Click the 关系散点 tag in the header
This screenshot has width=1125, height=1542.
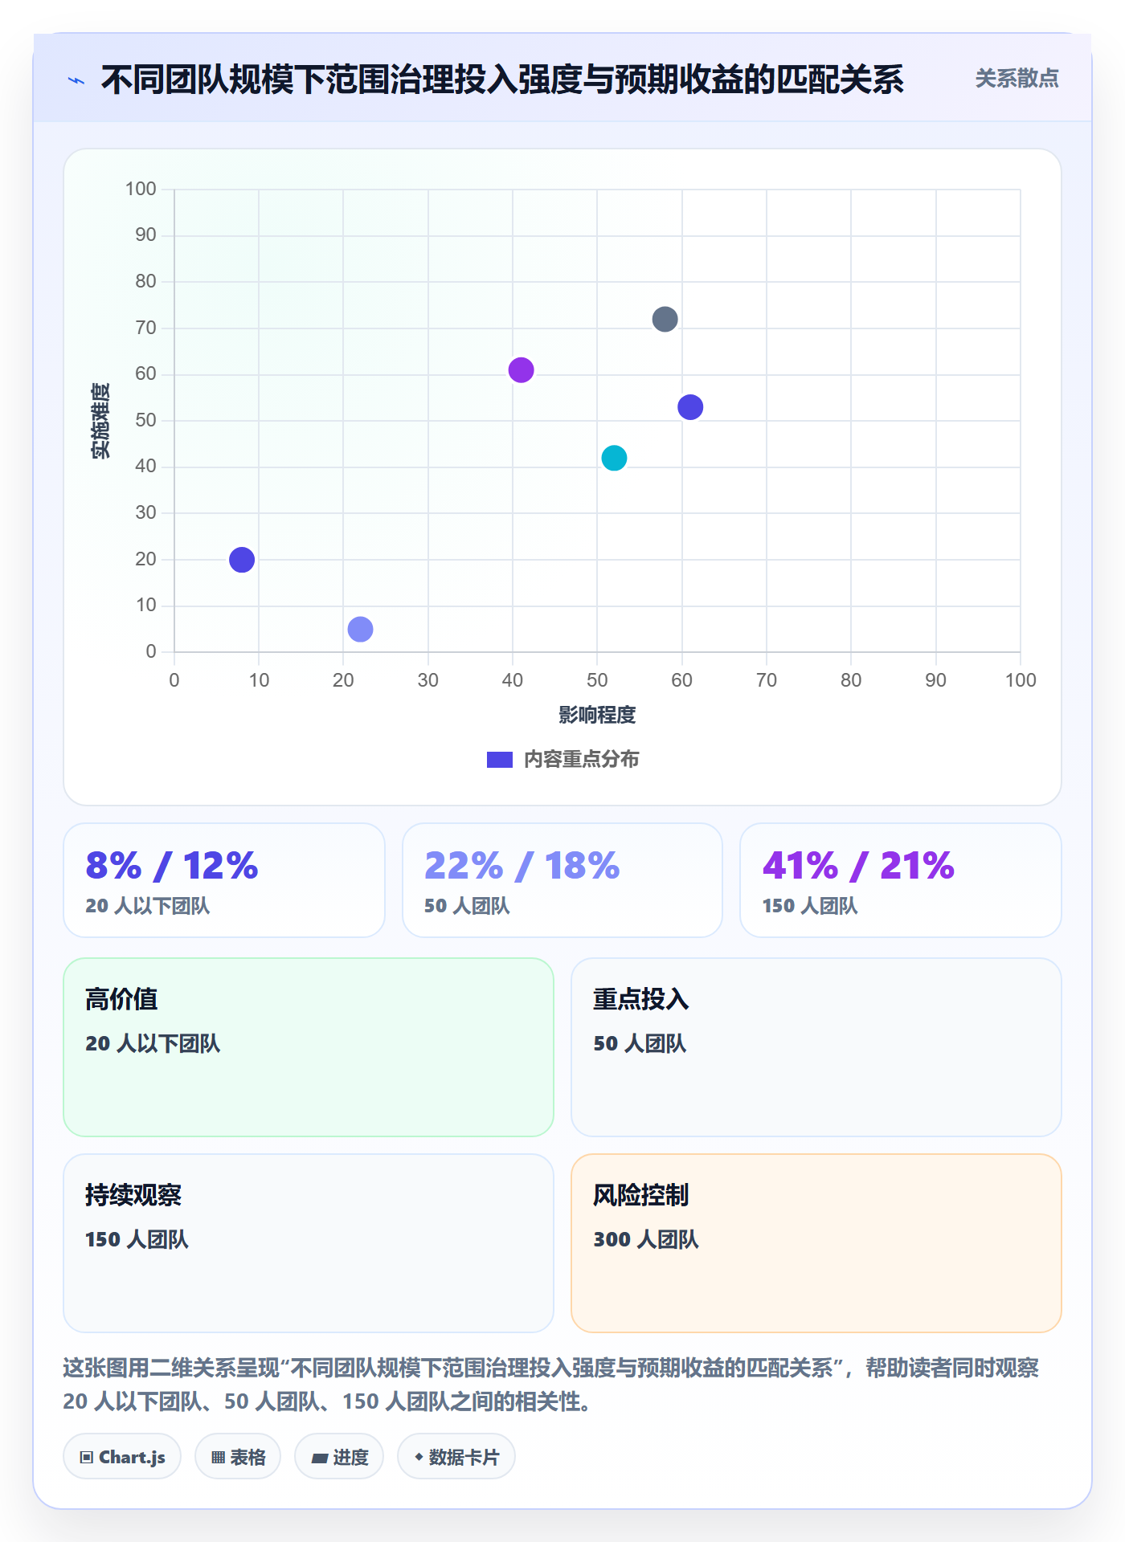point(1017,79)
